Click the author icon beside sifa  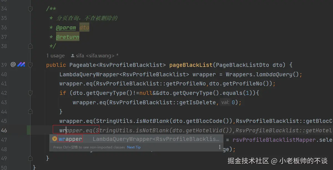pos(73,56)
